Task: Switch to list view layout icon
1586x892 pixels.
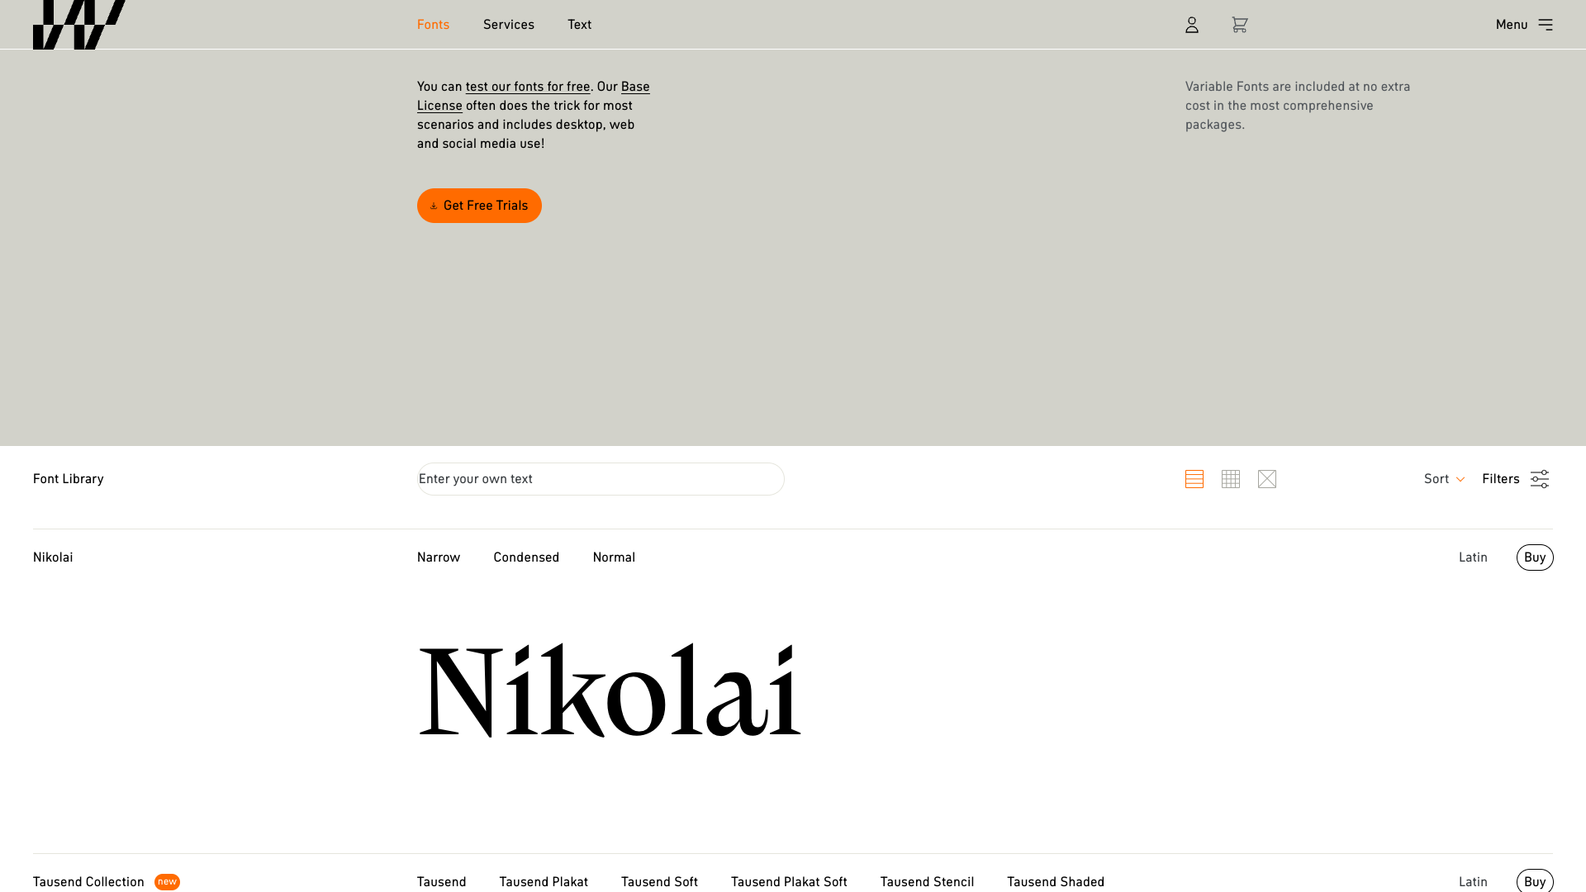Action: [1194, 479]
